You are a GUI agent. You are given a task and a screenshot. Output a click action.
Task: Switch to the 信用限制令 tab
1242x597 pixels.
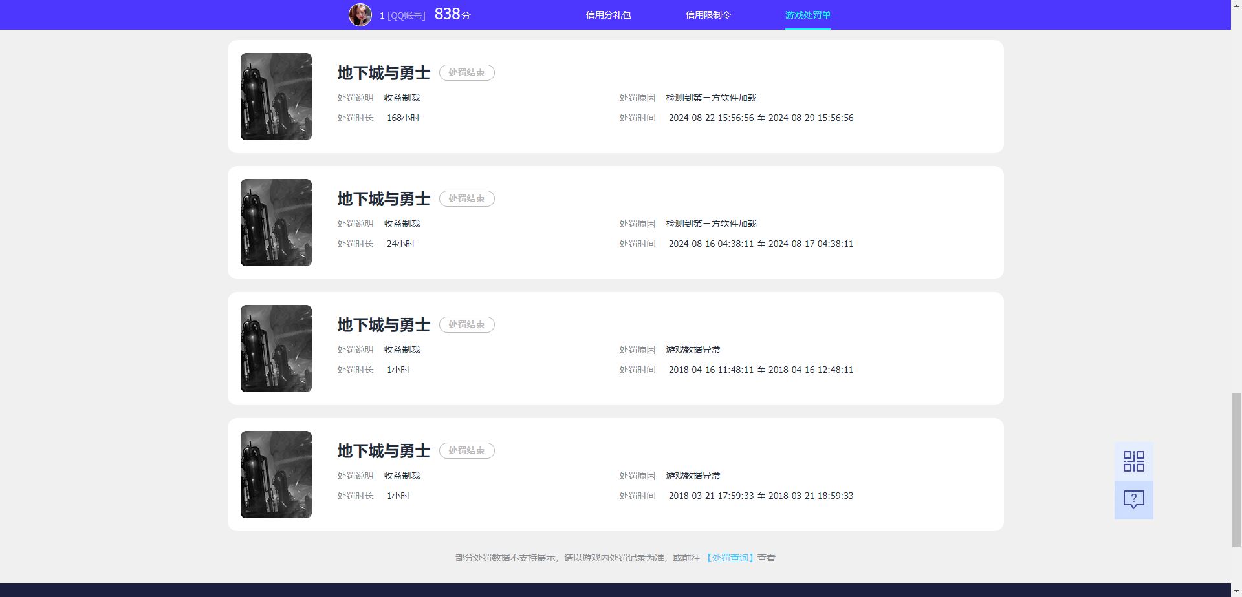(708, 14)
